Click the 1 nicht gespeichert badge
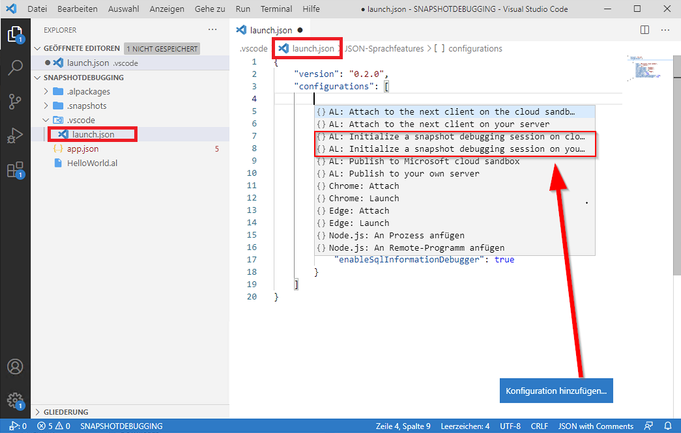The height and width of the screenshot is (433, 681). tap(162, 49)
